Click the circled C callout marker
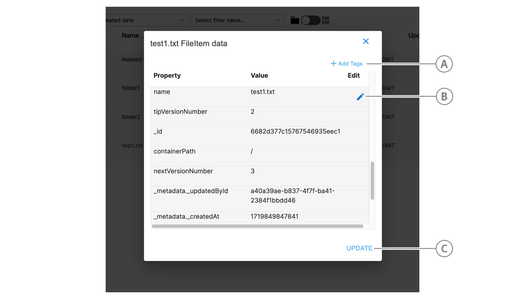This screenshot has width=525, height=299. [444, 248]
